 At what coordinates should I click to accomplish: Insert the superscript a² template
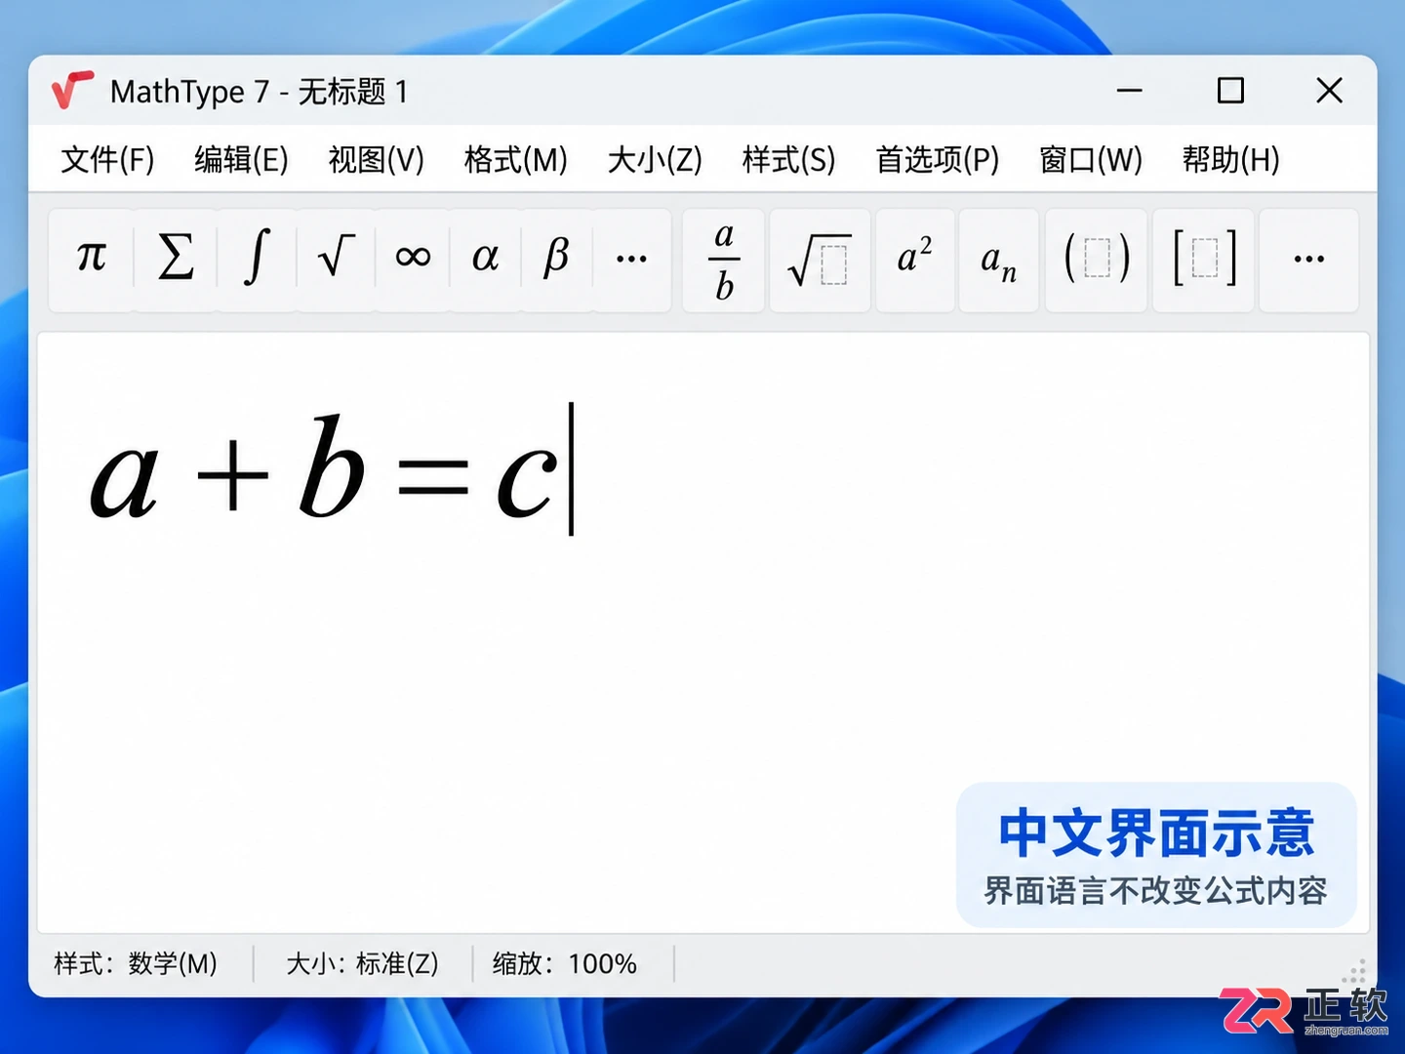point(915,261)
